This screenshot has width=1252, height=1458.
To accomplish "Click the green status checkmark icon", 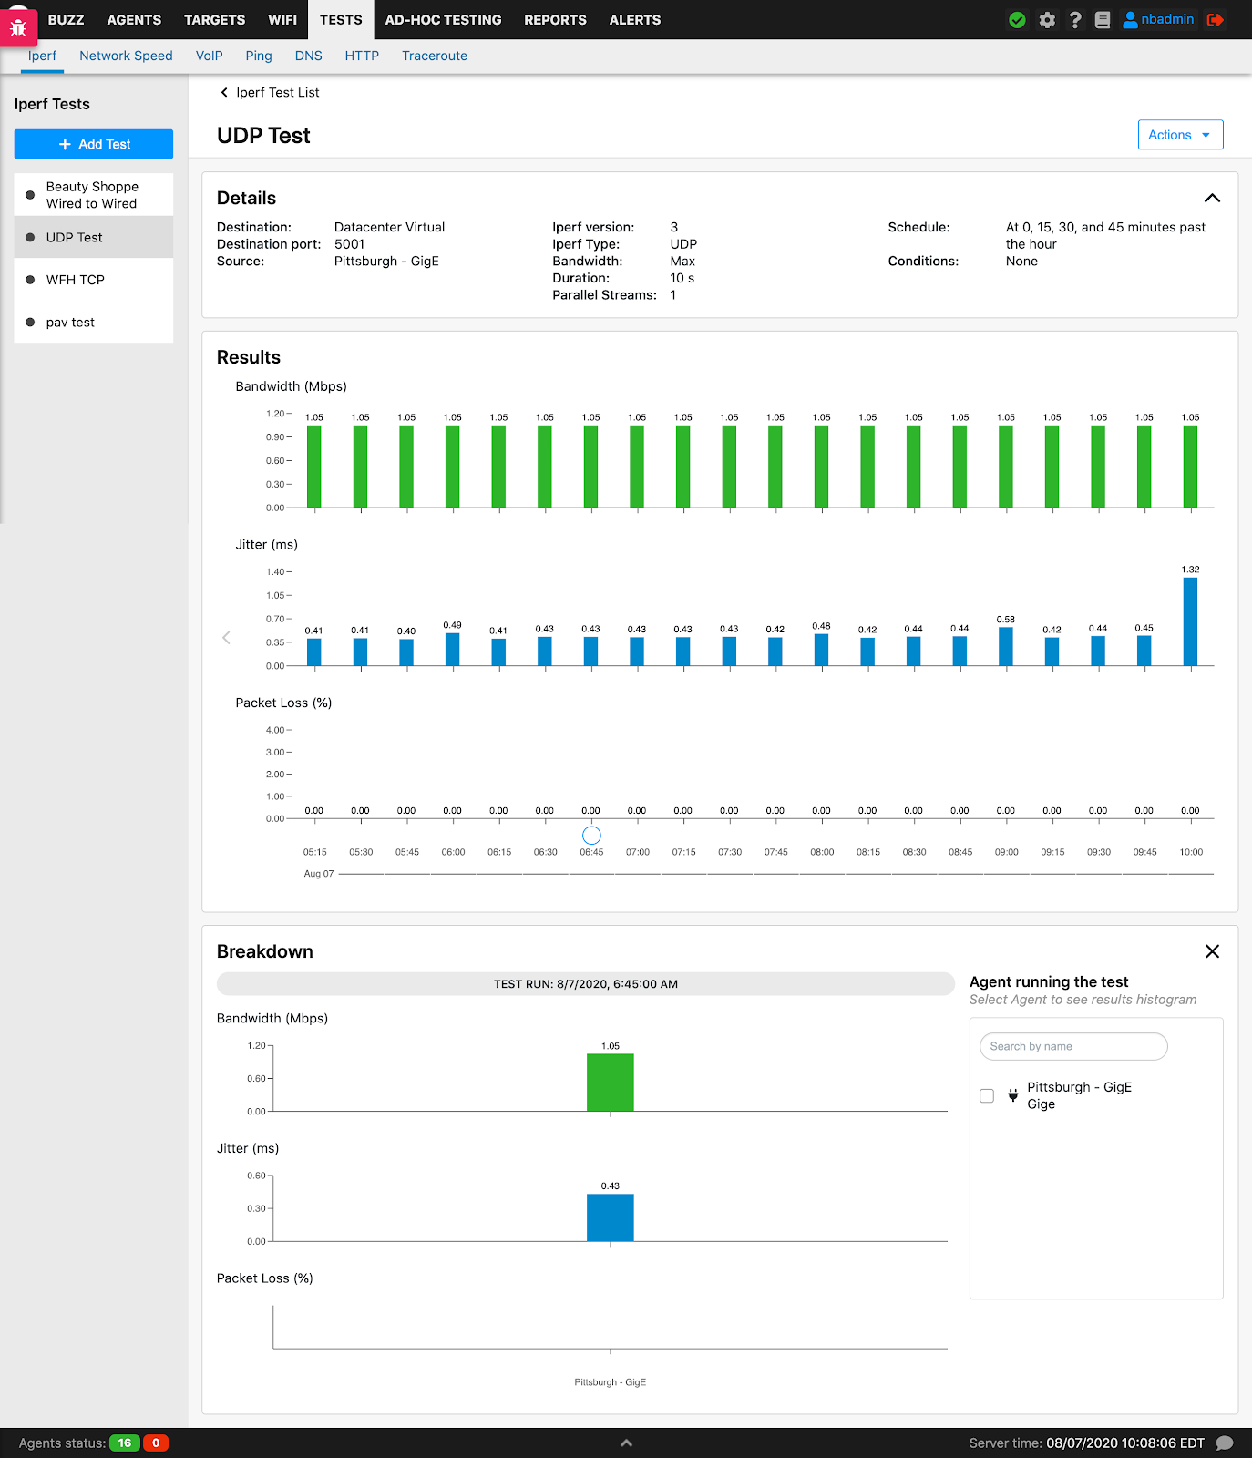I will (1018, 20).
